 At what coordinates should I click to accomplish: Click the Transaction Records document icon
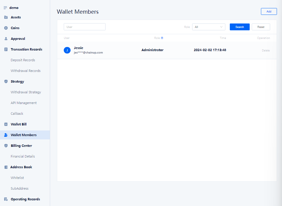(x=6, y=49)
